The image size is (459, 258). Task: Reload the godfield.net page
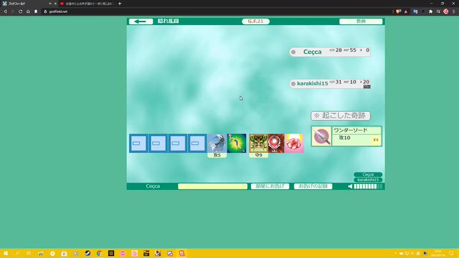pos(20,11)
